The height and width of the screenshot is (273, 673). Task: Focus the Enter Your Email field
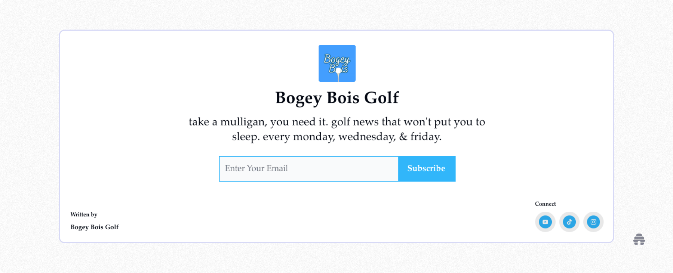click(308, 169)
